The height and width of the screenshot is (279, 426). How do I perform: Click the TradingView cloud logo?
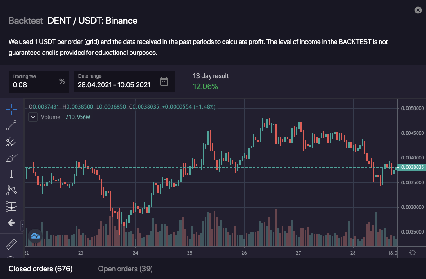[35, 235]
